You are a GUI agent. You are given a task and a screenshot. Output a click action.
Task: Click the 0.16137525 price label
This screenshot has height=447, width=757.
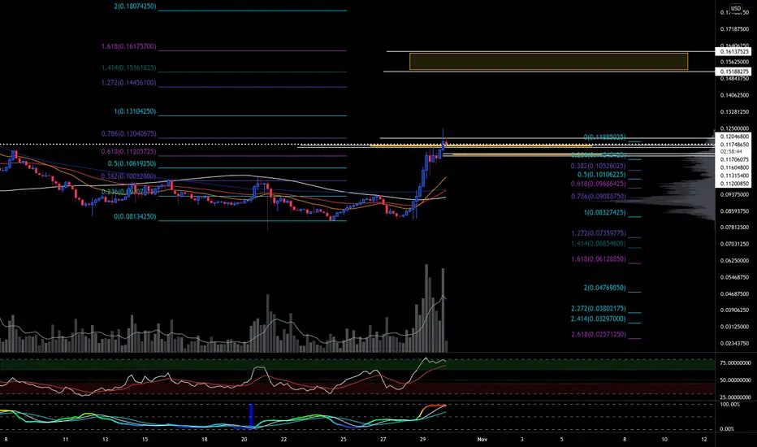[733, 51]
